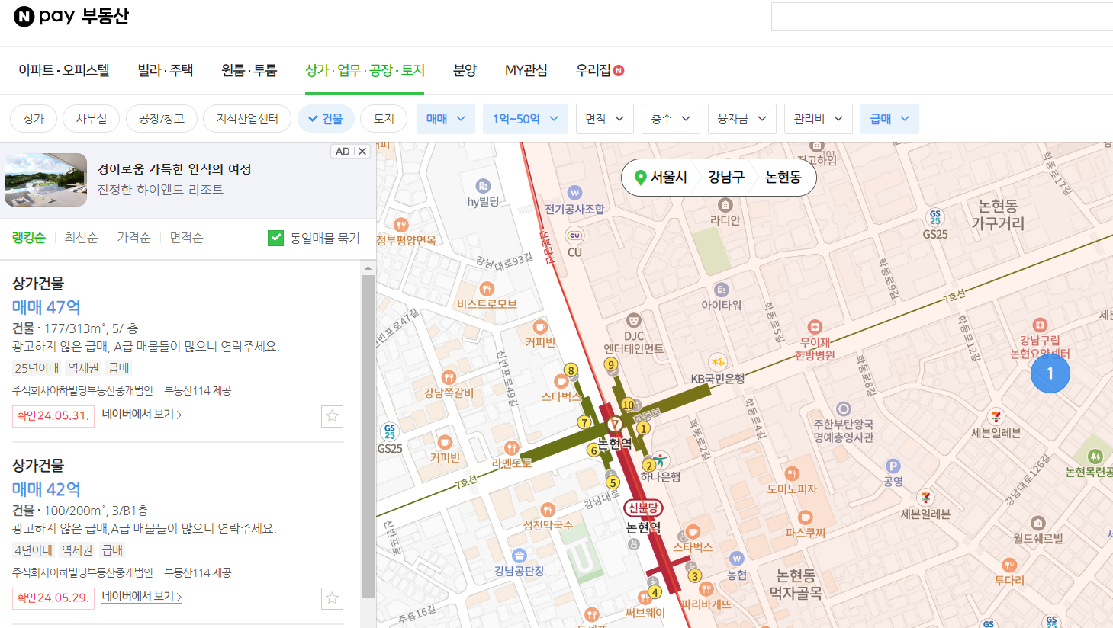Open MY관심 menu item
The height and width of the screenshot is (628, 1113).
point(526,70)
